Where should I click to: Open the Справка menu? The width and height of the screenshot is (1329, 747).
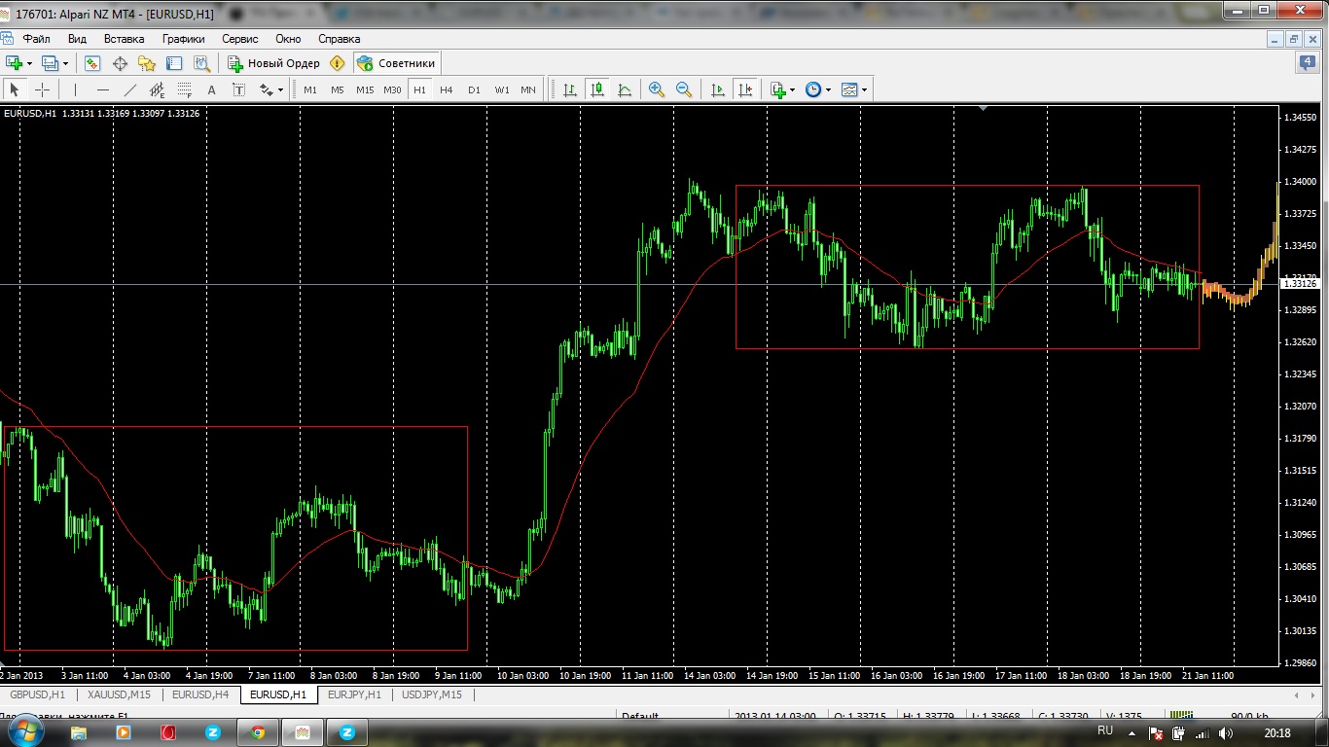[x=340, y=39]
